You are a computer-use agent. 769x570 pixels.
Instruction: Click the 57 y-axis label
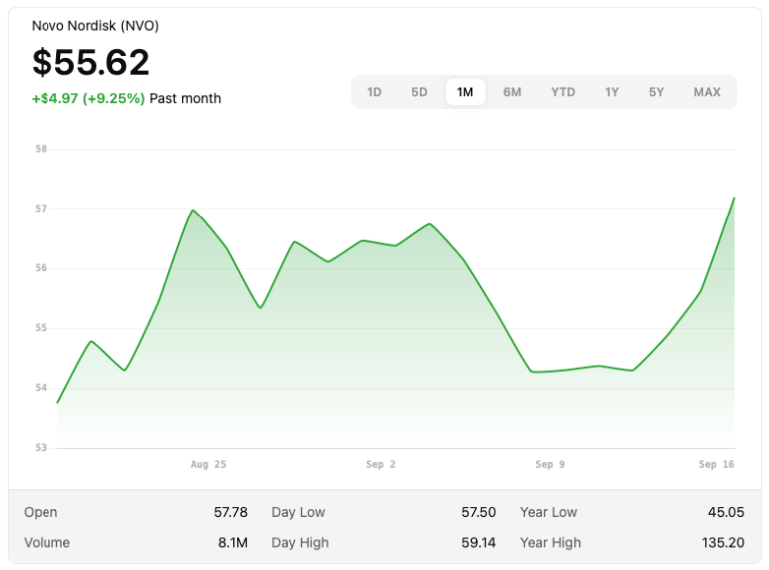coord(41,208)
